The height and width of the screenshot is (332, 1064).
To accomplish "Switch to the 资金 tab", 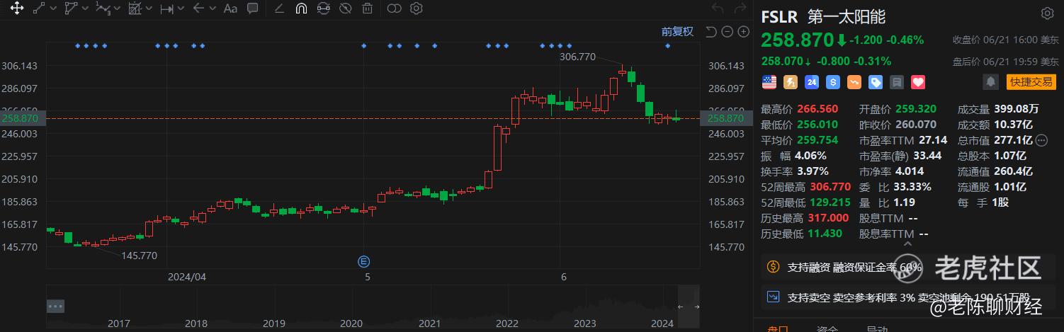I will (827, 328).
